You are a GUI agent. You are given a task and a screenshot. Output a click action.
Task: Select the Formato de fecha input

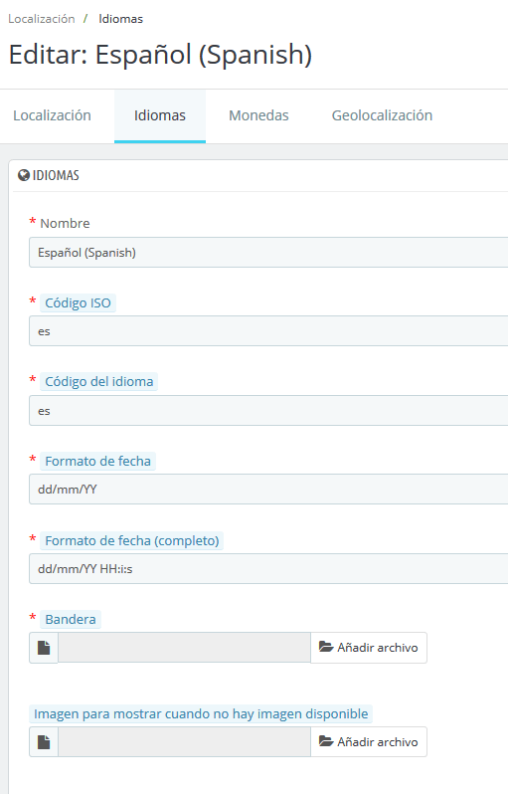tap(268, 490)
